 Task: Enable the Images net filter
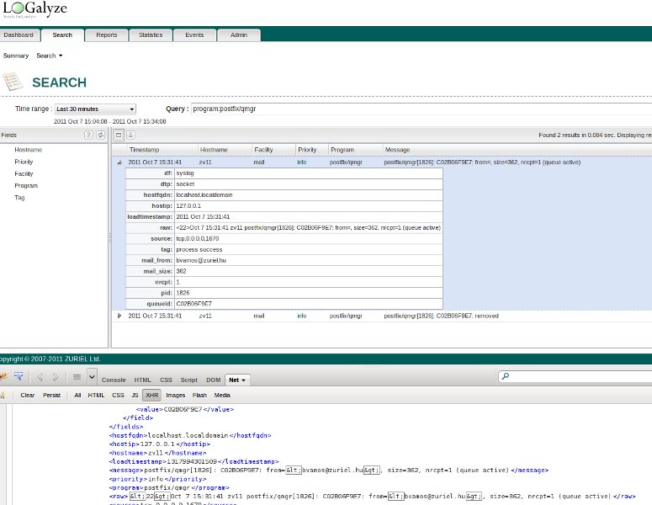(176, 394)
